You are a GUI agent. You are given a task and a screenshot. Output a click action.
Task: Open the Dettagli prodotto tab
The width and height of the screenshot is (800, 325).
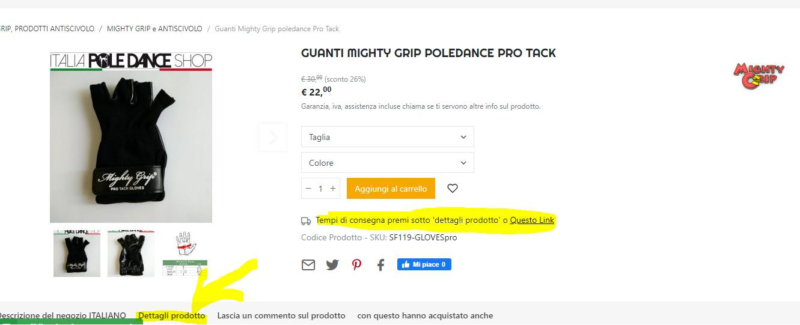coord(171,315)
